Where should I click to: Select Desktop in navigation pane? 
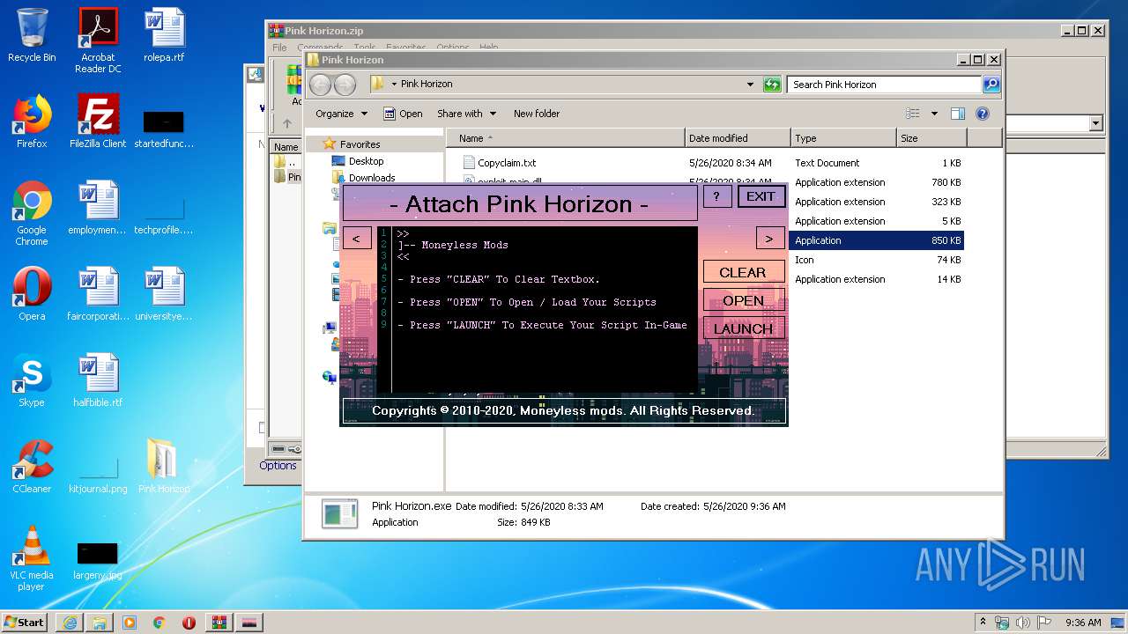click(366, 161)
